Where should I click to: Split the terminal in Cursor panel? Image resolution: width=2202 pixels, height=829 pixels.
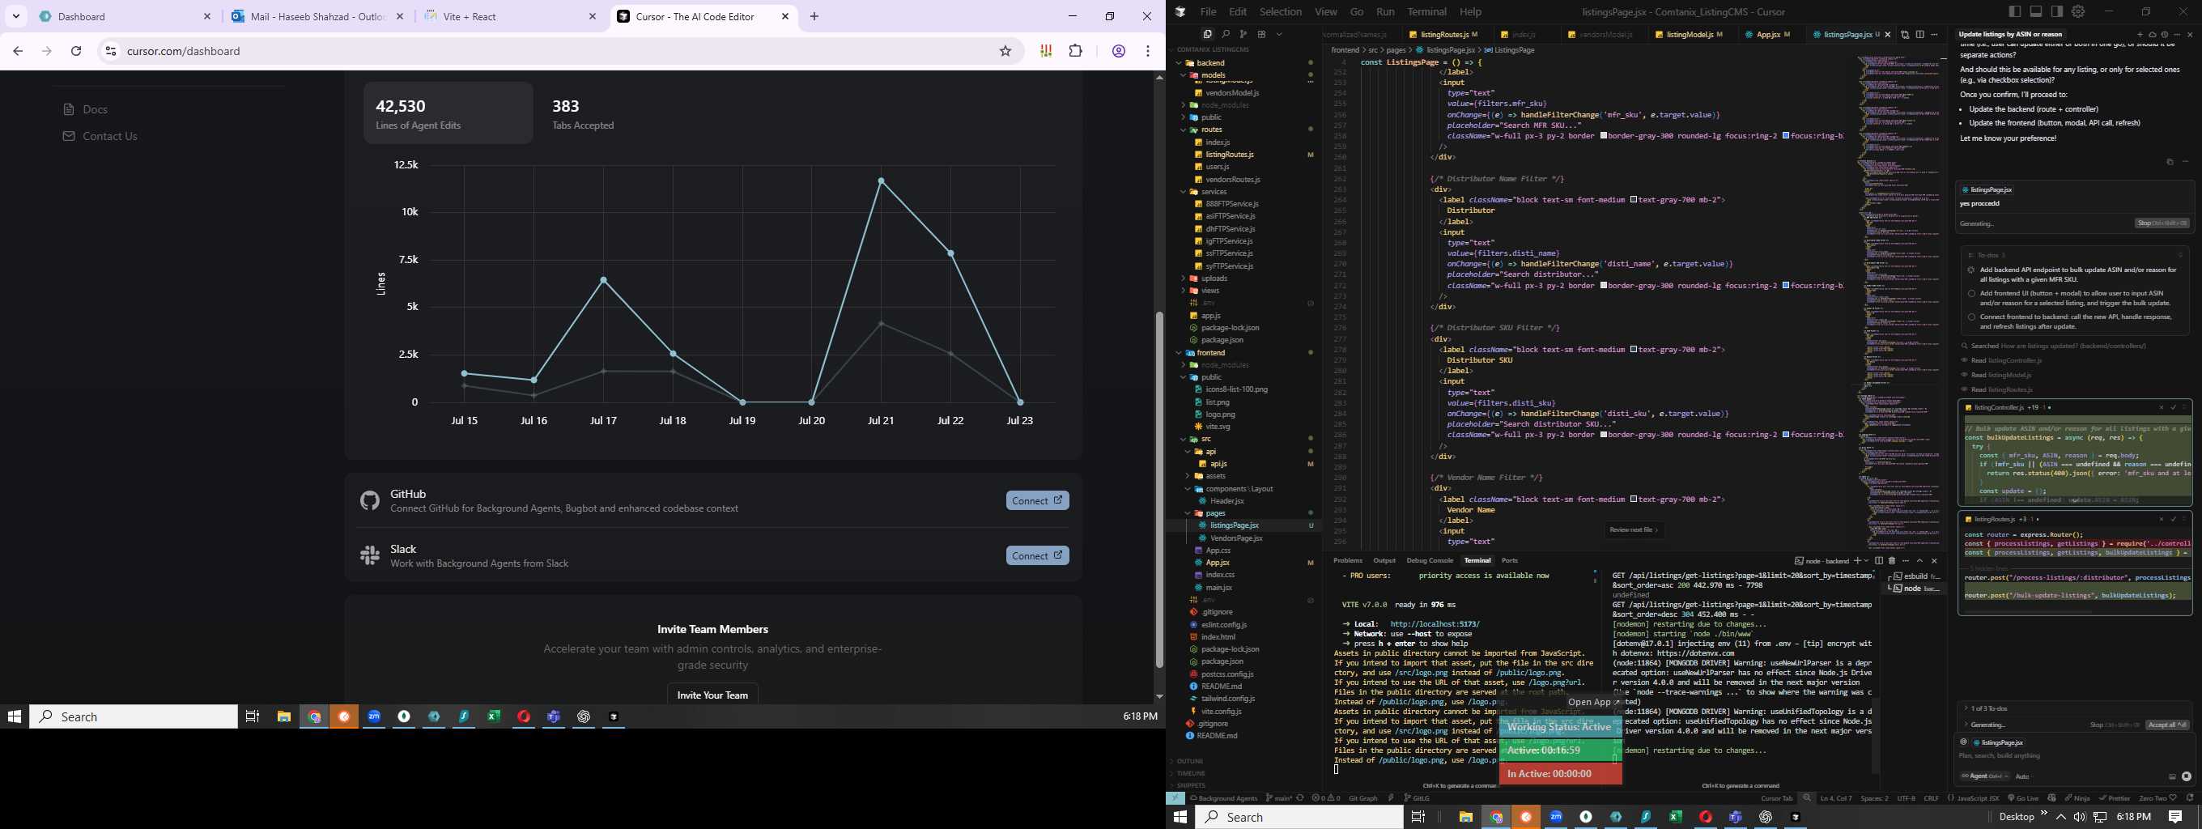click(1879, 561)
